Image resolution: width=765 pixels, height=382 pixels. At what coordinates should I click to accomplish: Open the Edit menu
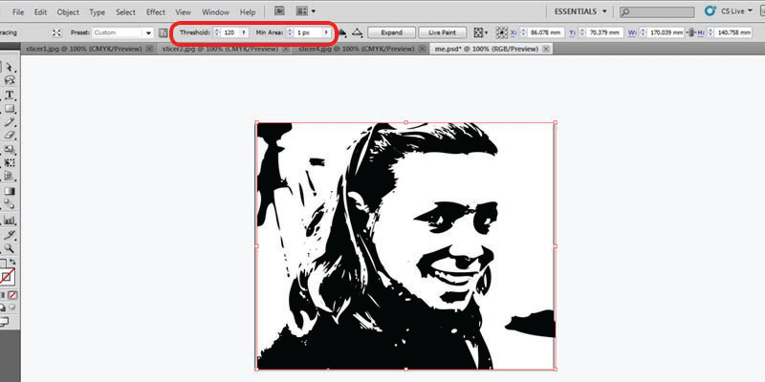click(x=40, y=12)
